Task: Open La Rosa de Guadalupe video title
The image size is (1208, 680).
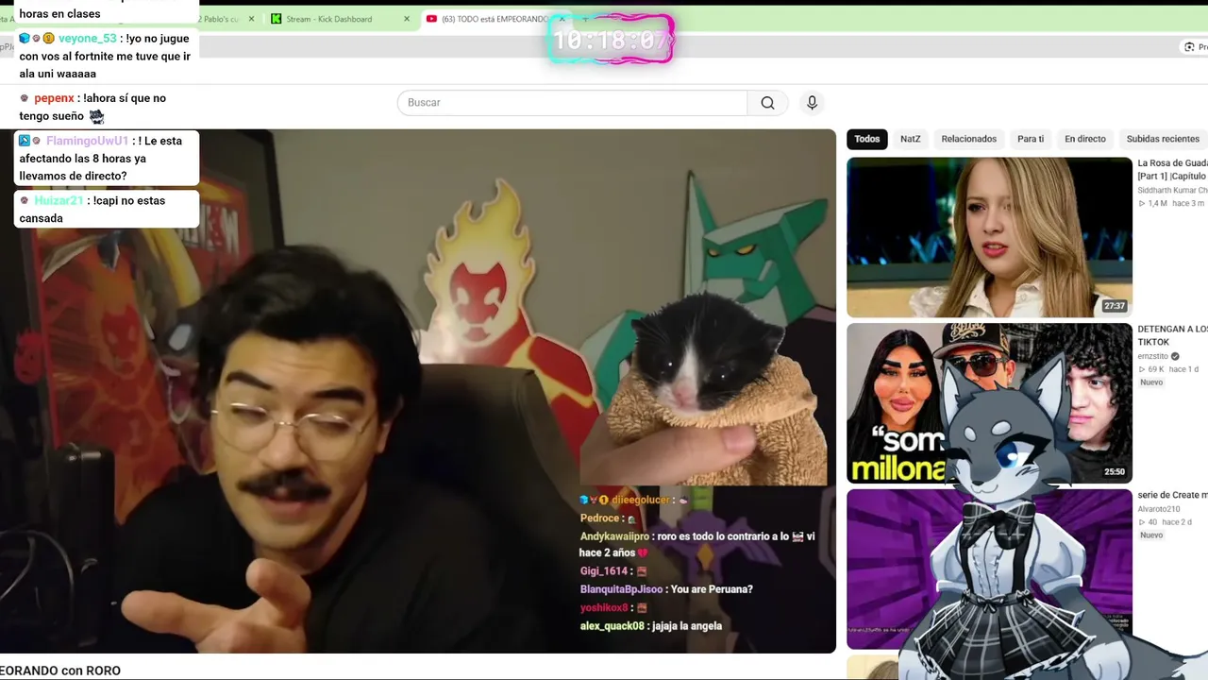Action: pos(1172,170)
